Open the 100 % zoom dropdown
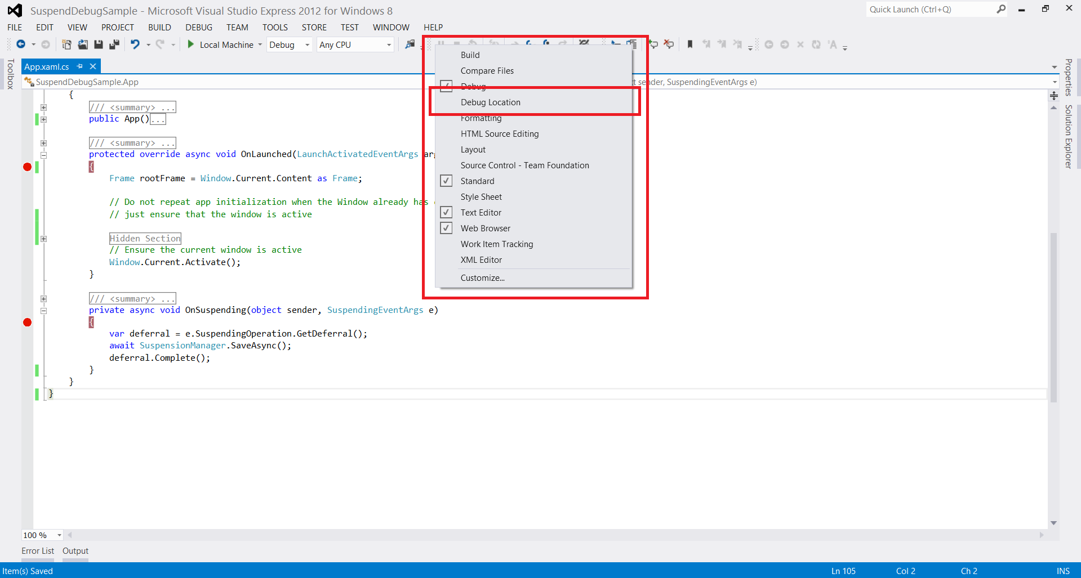The height and width of the screenshot is (578, 1081). [x=59, y=535]
